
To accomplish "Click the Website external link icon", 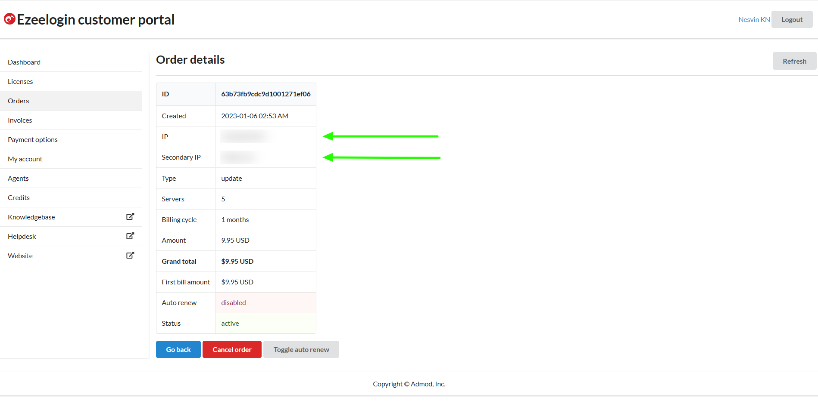I will (x=130, y=256).
